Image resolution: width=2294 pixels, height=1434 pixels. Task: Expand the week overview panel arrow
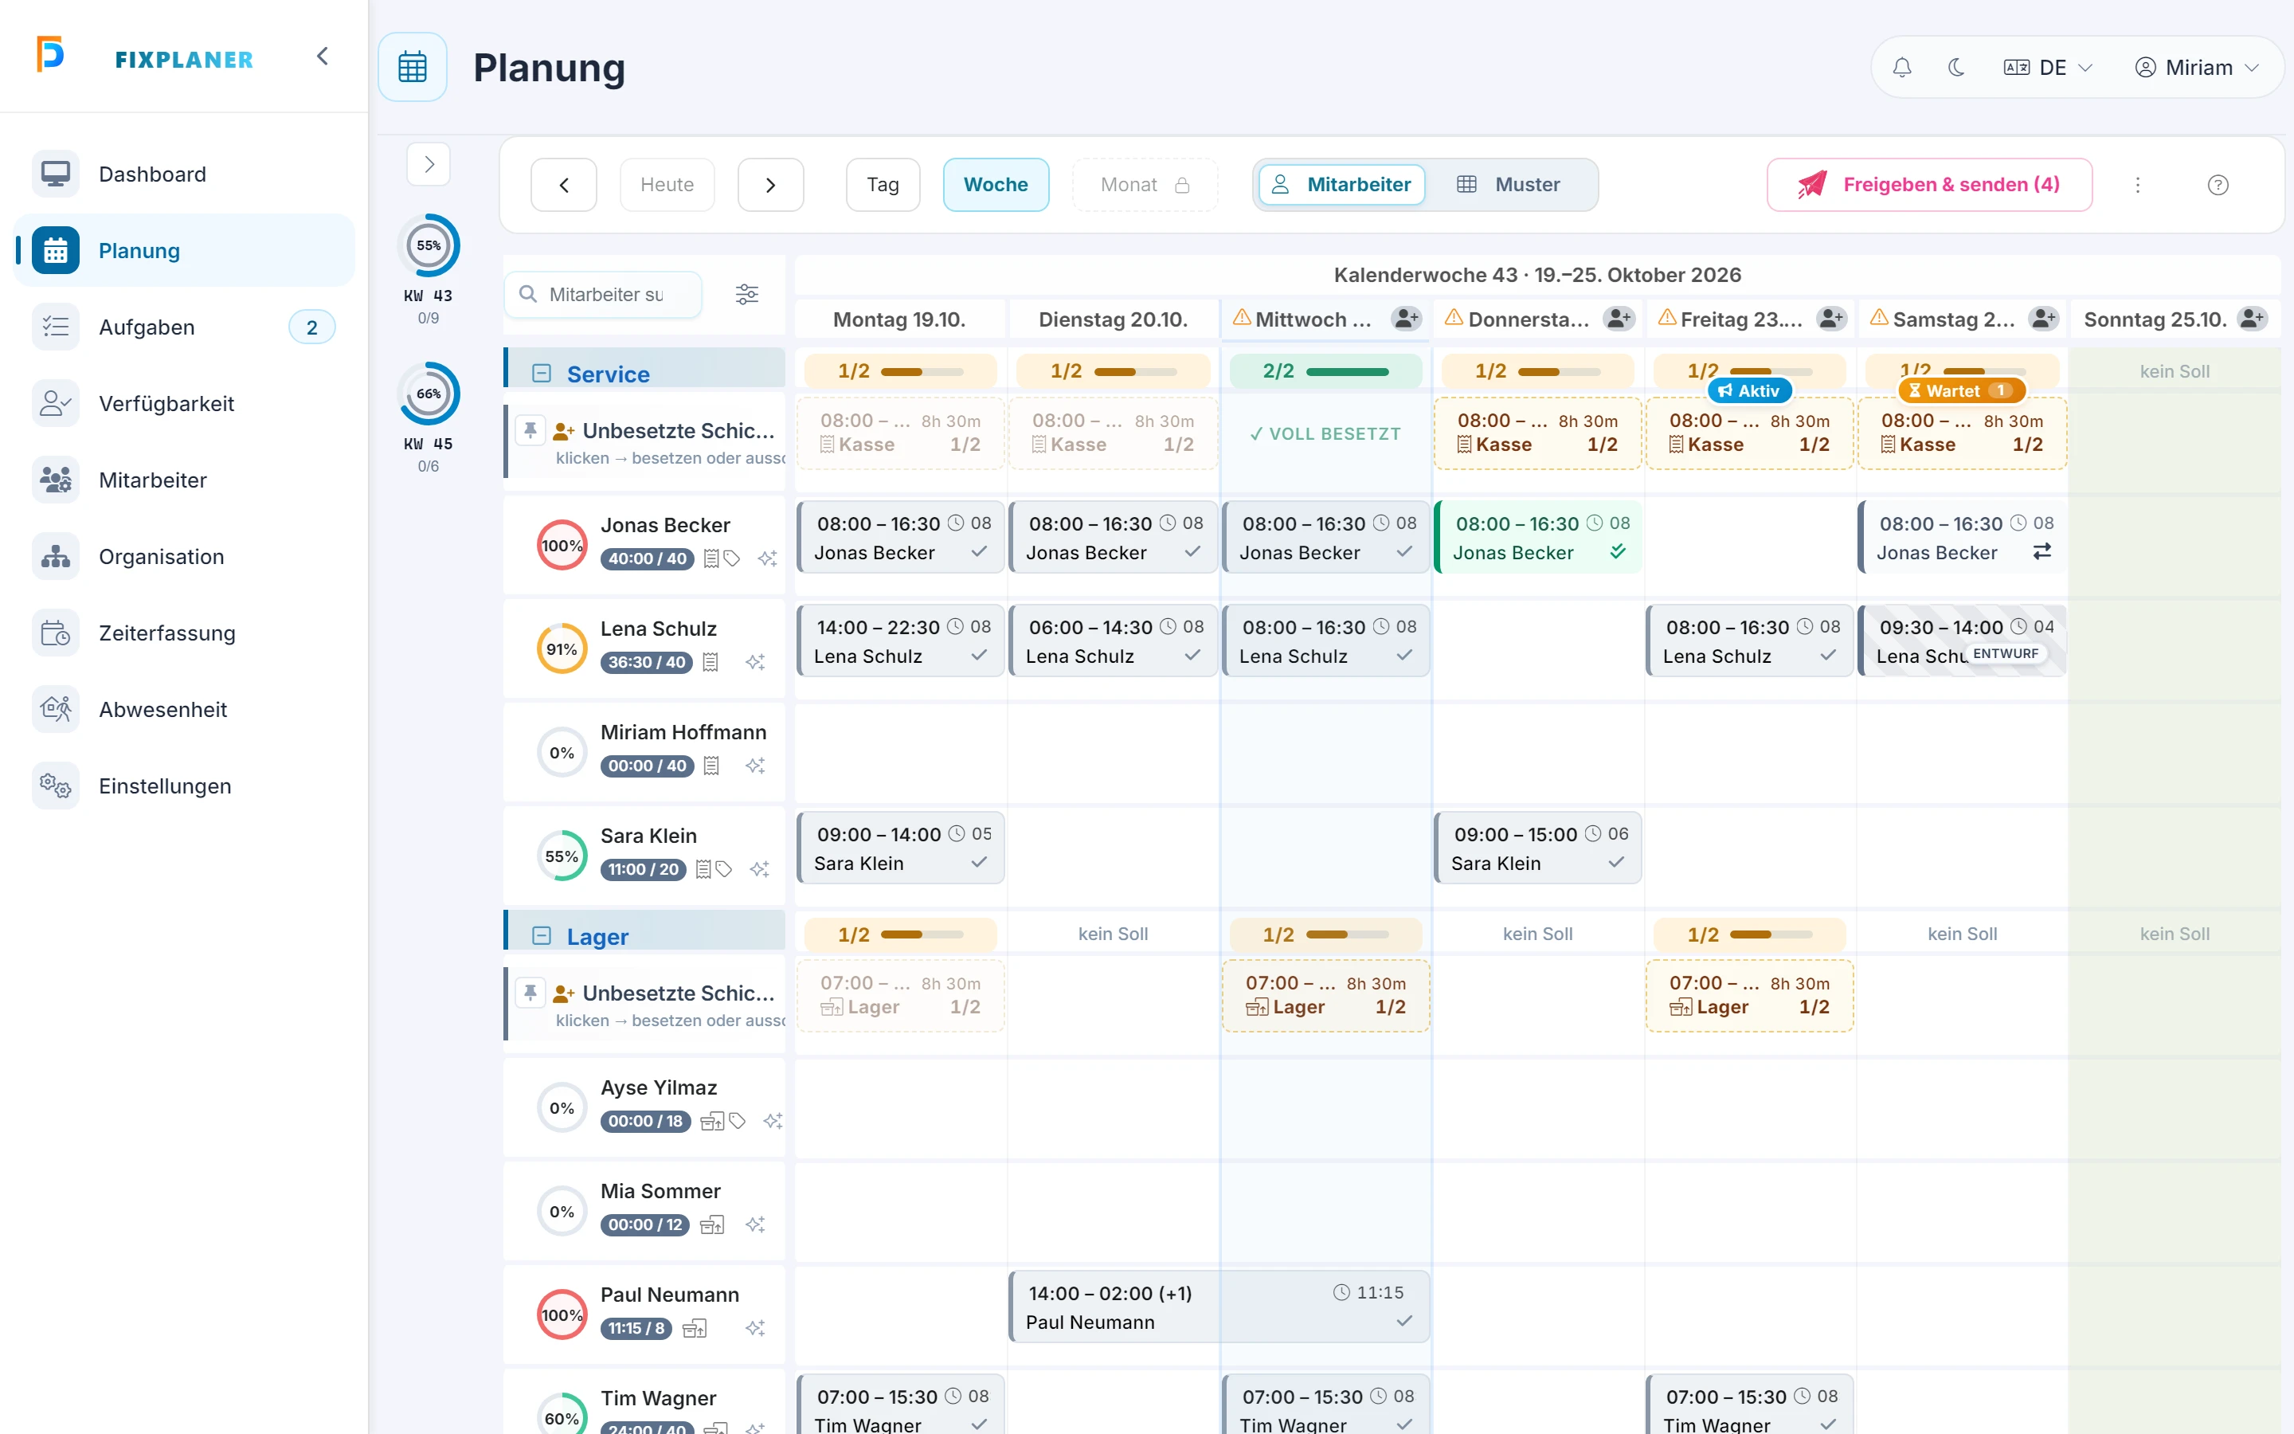coord(429,164)
